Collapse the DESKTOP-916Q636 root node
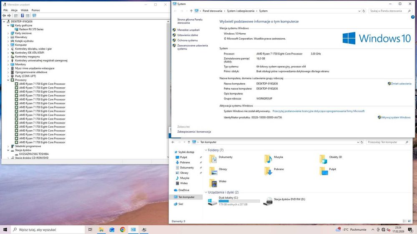 tap(4, 22)
